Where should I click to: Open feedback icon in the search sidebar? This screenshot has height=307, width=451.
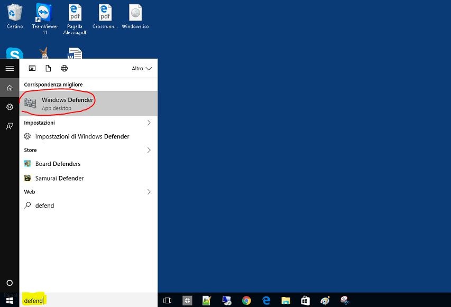pos(10,126)
